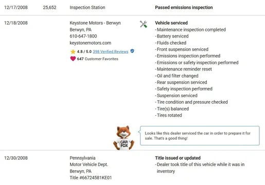
Task: Click the Inspection Station source text
Action: (x=87, y=7)
